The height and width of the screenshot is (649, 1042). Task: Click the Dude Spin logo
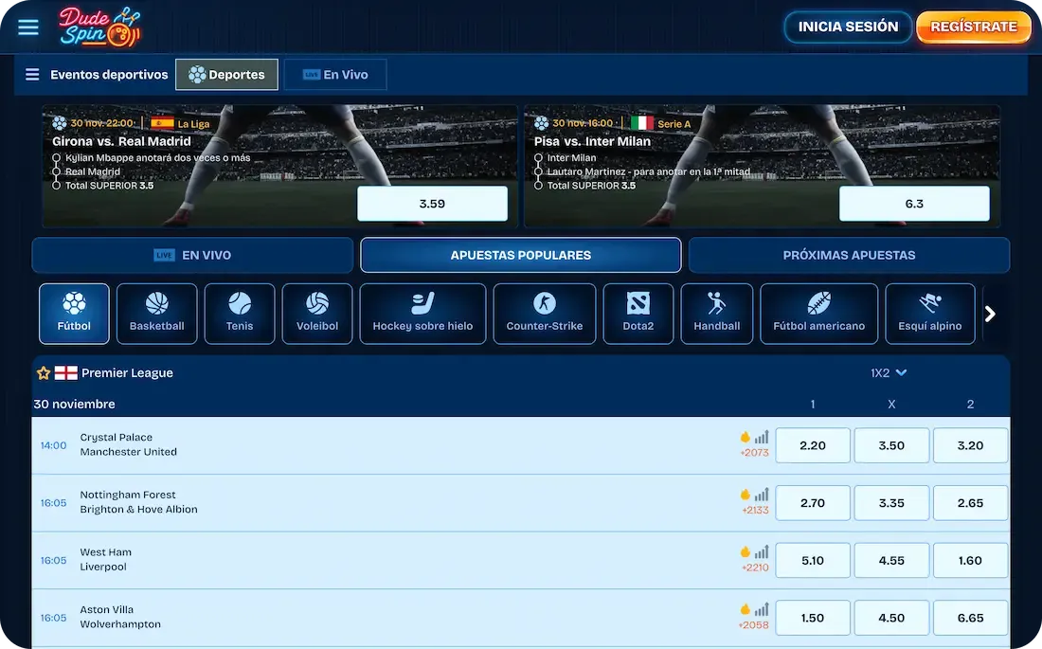click(x=98, y=27)
